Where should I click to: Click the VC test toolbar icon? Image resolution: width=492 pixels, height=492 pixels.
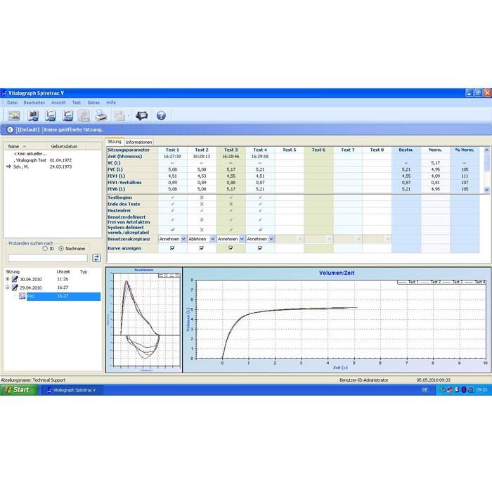click(x=33, y=115)
